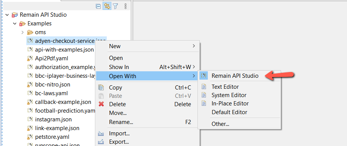Click the file icon of bc-laws.yaml

click(30, 93)
